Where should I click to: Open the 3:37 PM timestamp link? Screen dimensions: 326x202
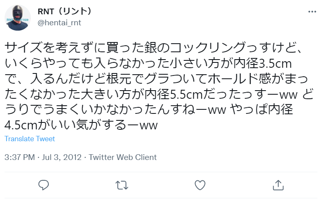point(20,157)
